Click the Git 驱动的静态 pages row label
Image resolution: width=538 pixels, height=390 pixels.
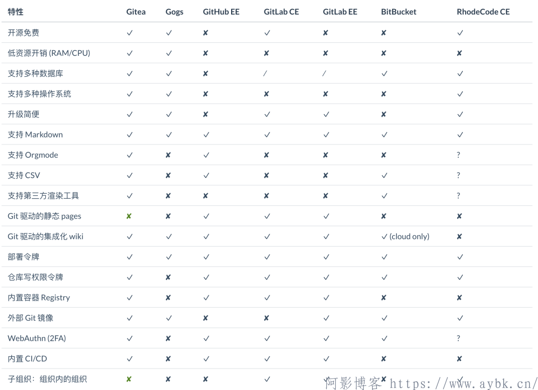pos(45,216)
